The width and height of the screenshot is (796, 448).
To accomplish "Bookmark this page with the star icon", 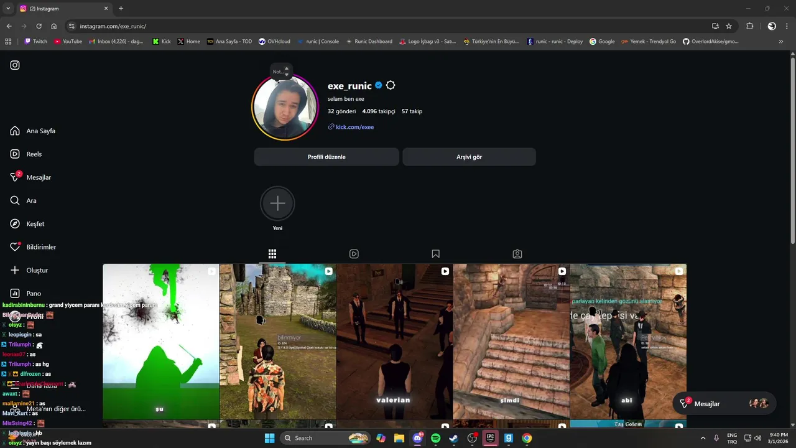I will [729, 26].
